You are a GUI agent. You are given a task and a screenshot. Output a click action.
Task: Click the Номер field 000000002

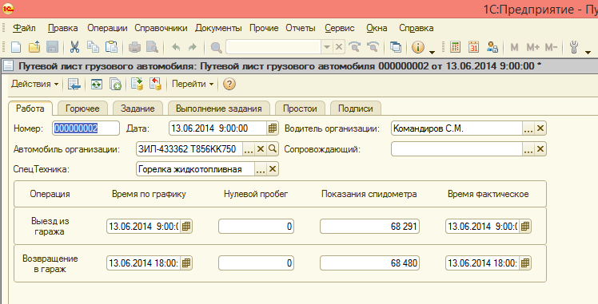tap(86, 128)
